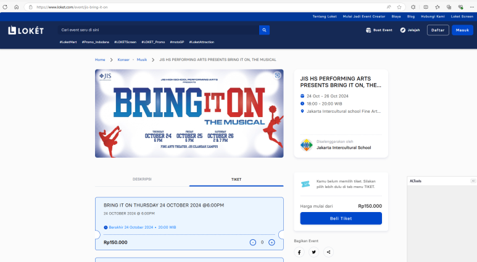This screenshot has width=477, height=262.
Task: Open the Blog menu item
Action: click(x=411, y=17)
